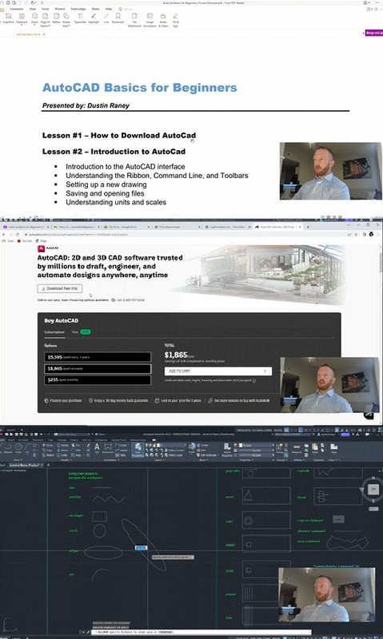Click the Zoom tool in Foxit ribbon

34,18
